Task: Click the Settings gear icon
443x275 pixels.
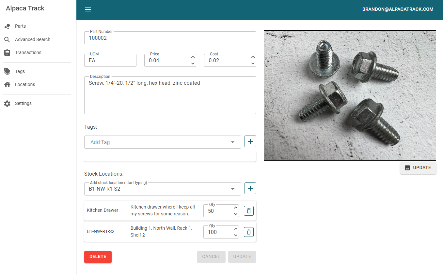Action: 7,103
